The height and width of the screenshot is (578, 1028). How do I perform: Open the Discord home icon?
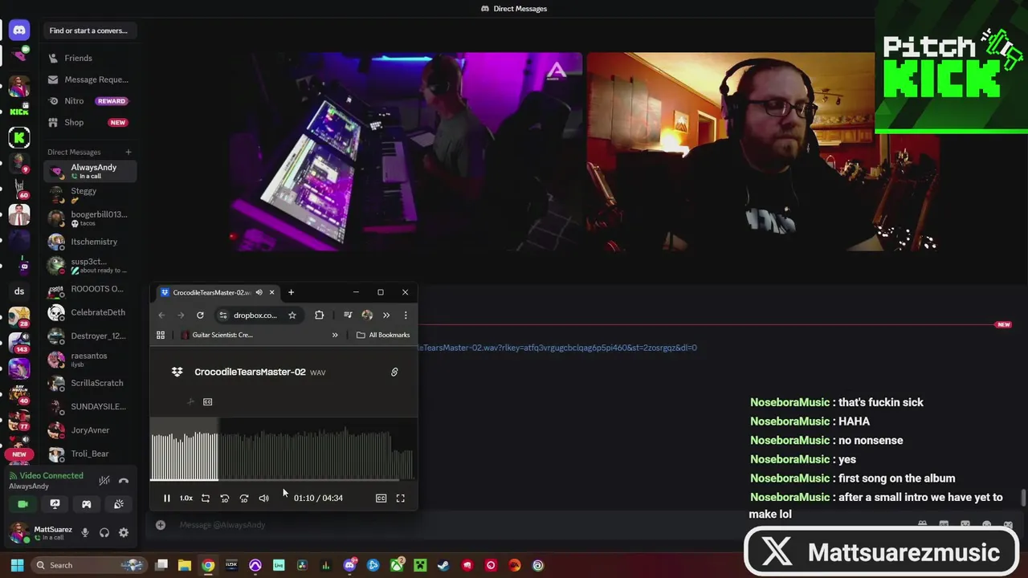click(x=19, y=31)
